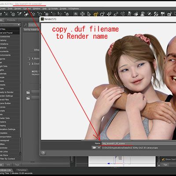Click the new band-aid shaped create icon
The width and height of the screenshot is (176, 176).
(26, 14)
